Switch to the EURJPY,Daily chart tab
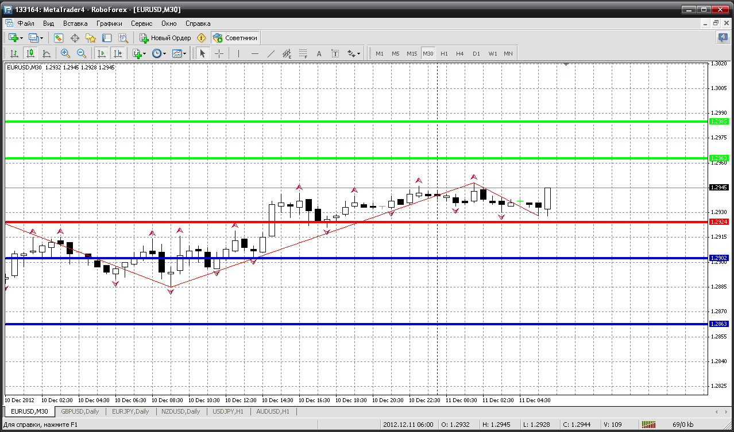 [x=130, y=411]
